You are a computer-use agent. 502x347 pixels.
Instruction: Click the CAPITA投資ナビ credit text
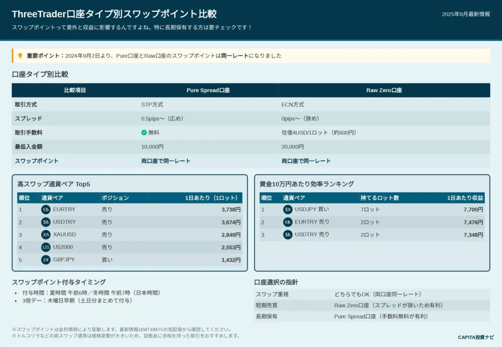[x=476, y=337]
